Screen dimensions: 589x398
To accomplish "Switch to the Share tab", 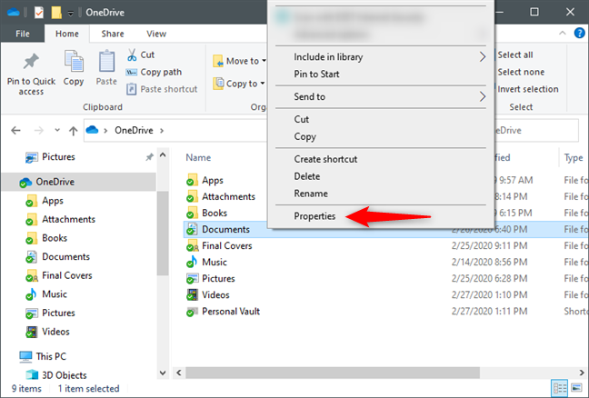I will (113, 34).
